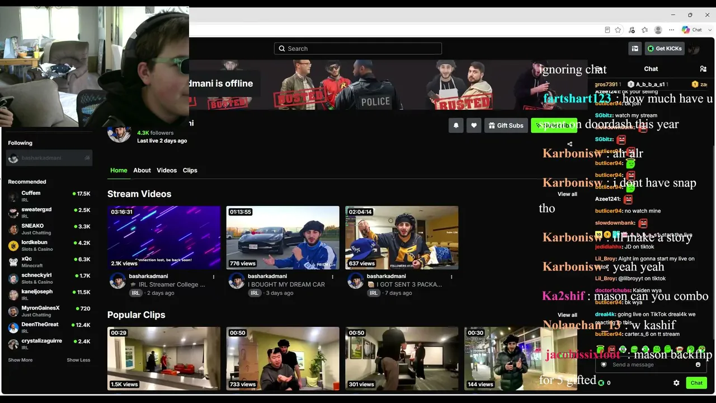Screen dimensions: 716x403
Task: Click the red angry emote in quick emote row
Action: [611, 349]
